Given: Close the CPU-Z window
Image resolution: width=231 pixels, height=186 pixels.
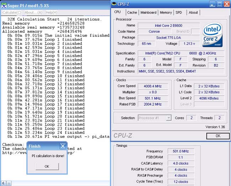Looking at the screenshot, I should click(x=227, y=4).
